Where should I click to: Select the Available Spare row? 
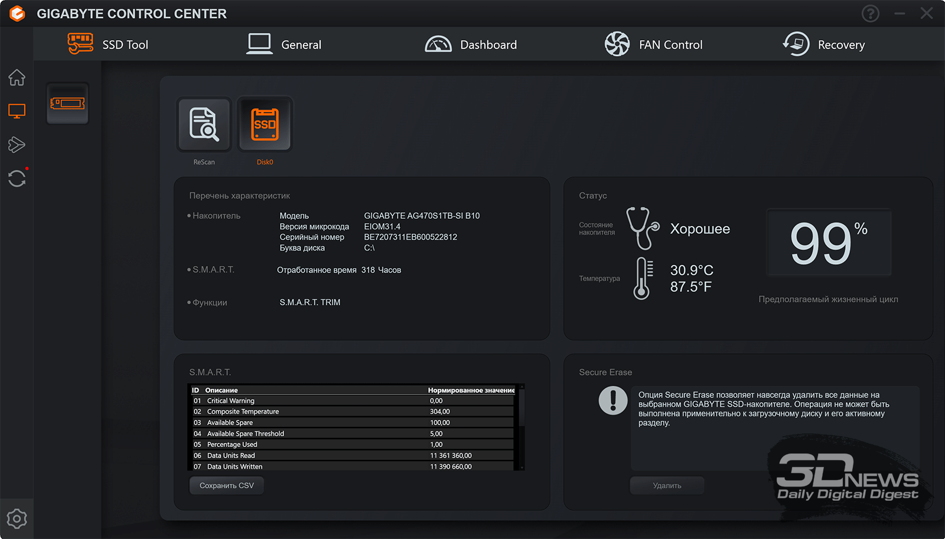tap(352, 422)
